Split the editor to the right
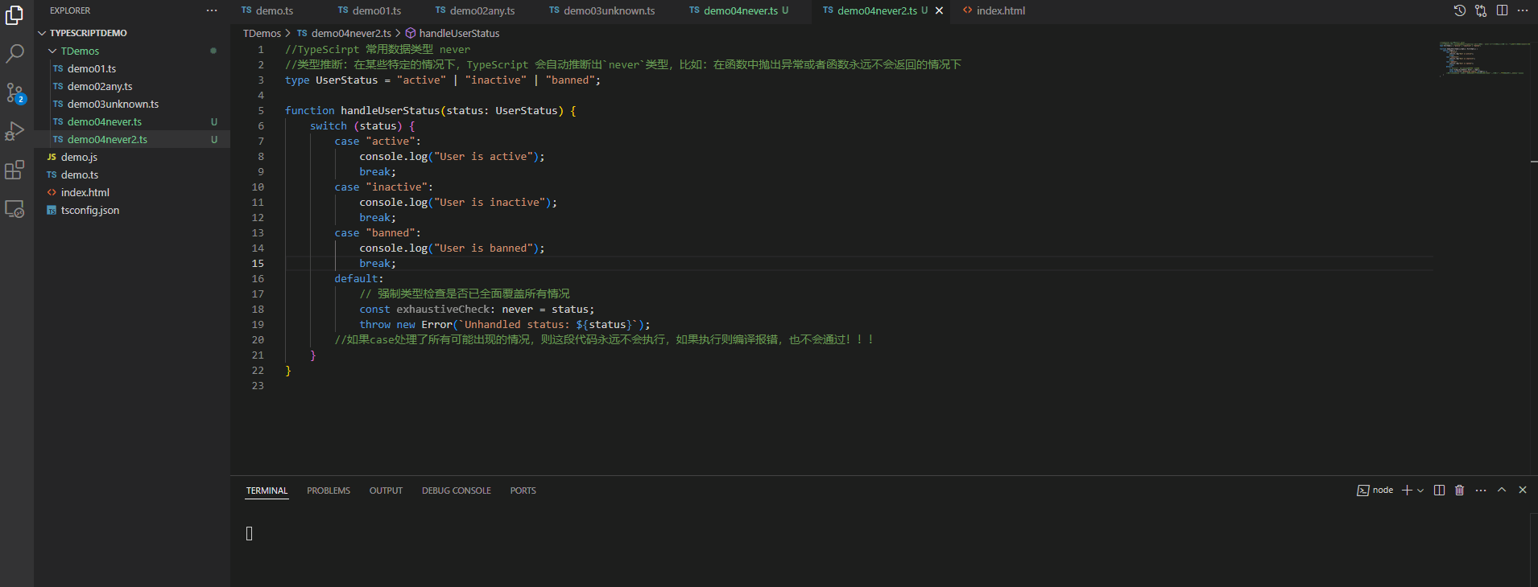Viewport: 1538px width, 587px height. point(1502,10)
